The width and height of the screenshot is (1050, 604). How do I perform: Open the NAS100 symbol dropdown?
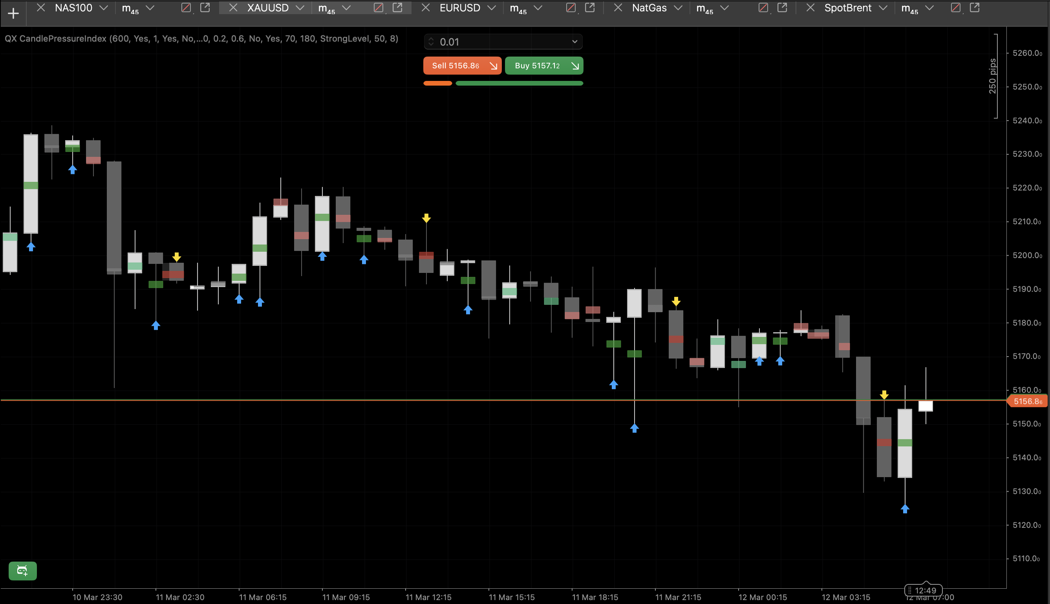[105, 7]
